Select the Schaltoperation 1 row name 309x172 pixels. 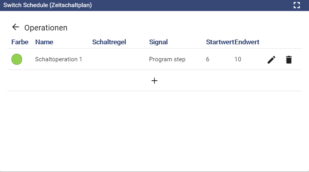[x=58, y=59]
